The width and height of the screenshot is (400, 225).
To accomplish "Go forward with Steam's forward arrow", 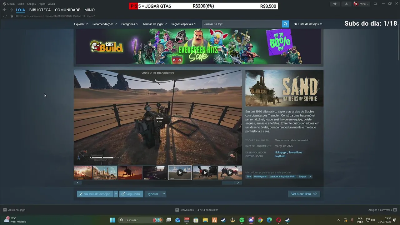I will pyautogui.click(x=11, y=10).
